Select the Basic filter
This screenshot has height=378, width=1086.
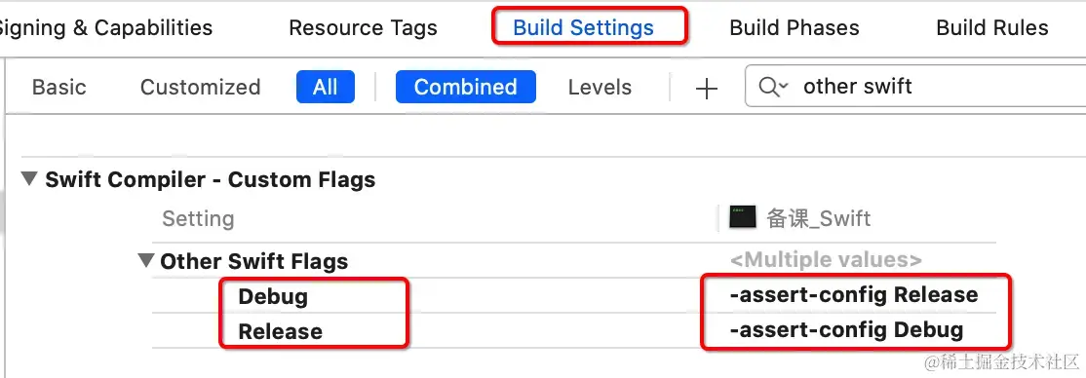pyautogui.click(x=58, y=88)
